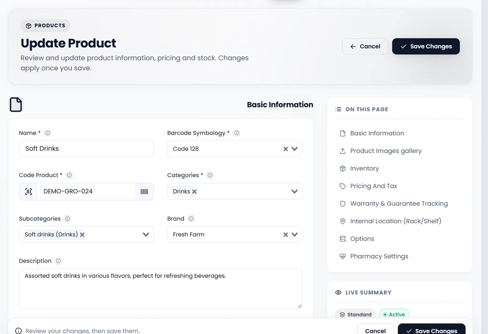Click into the Name field with Soft Drinks

[x=86, y=149]
